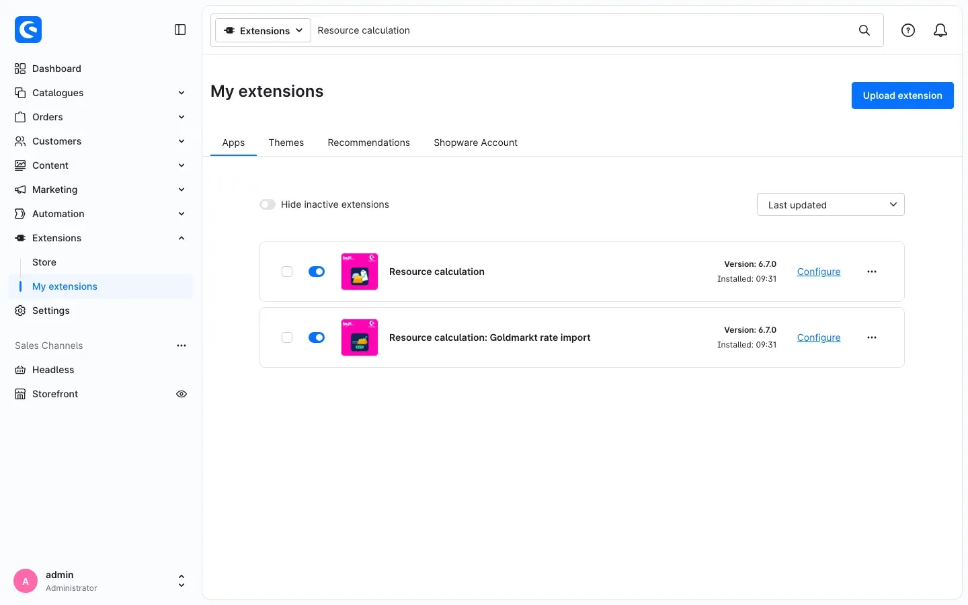Expand the Content menu chevron
Image resolution: width=968 pixels, height=605 pixels.
pos(182,165)
